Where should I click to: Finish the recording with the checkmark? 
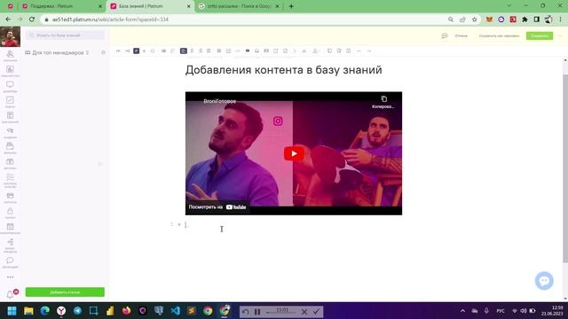pyautogui.click(x=316, y=311)
